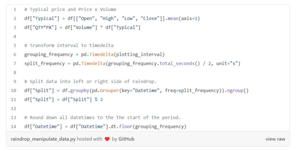
Task: Click the view raw link
Action: (275, 139)
